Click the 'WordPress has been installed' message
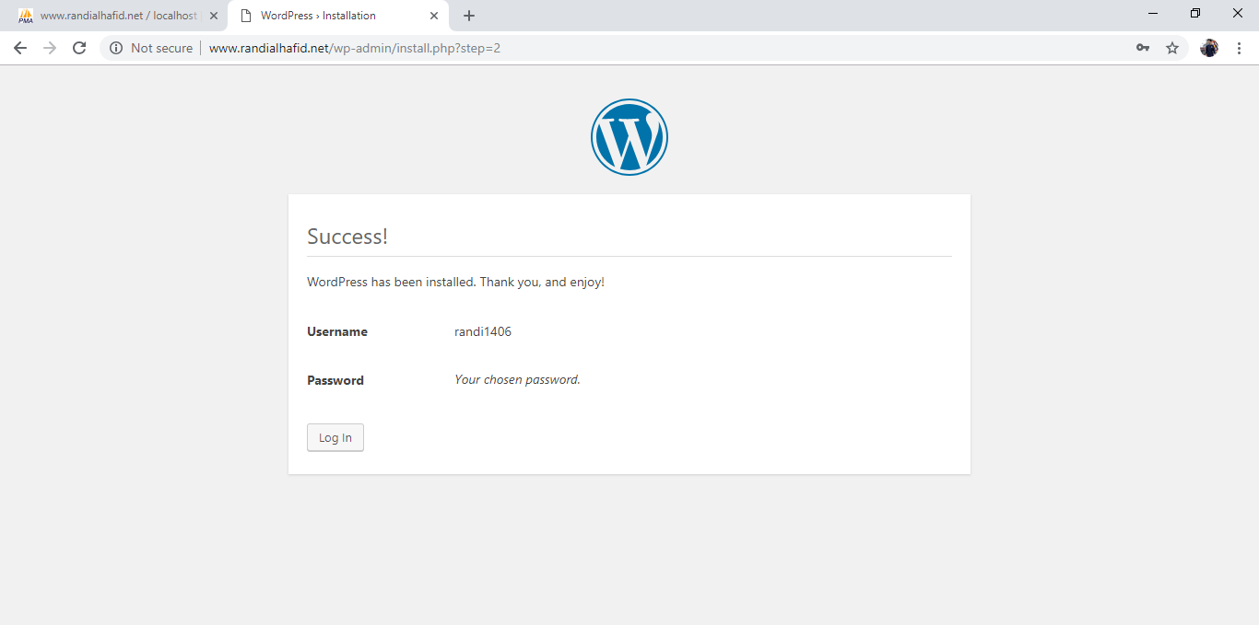 pos(455,282)
